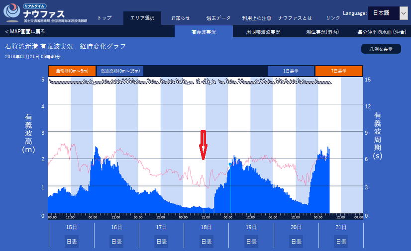Go to the トップ menu item
This screenshot has width=411, height=251.
[104, 18]
